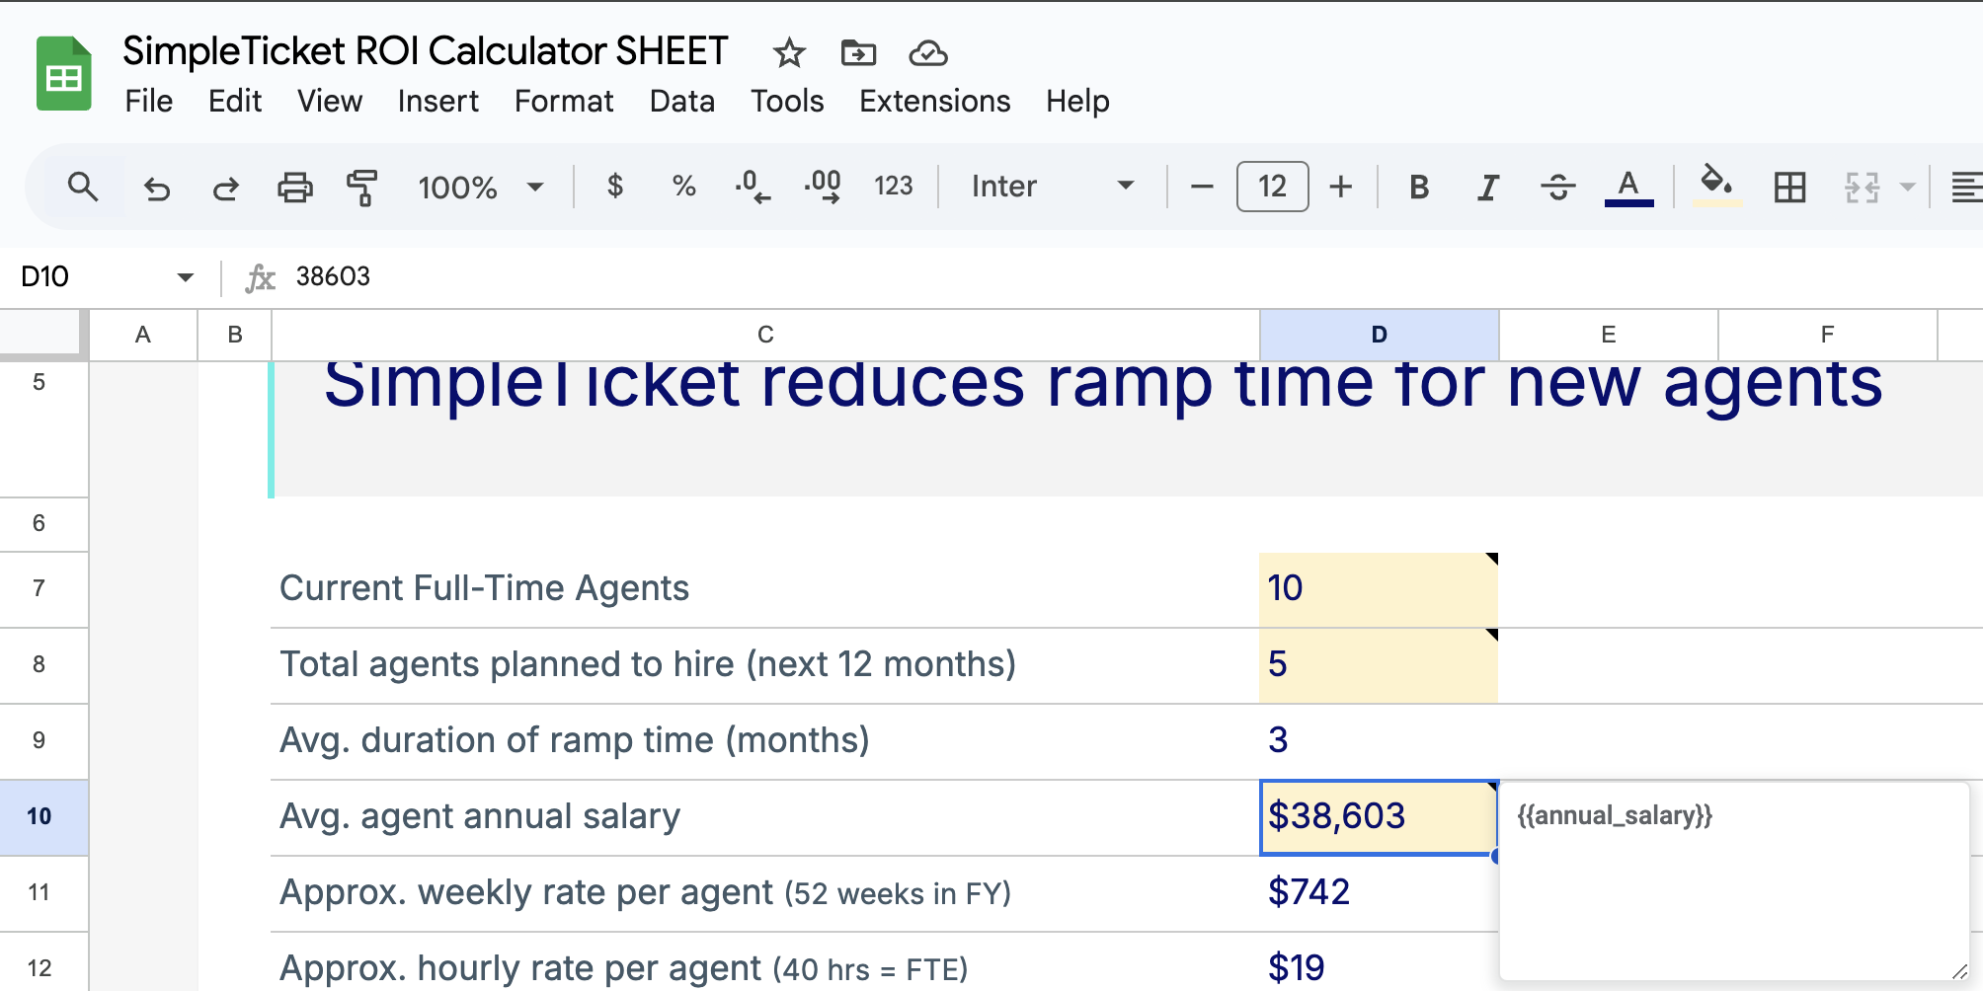Image resolution: width=1983 pixels, height=991 pixels.
Task: Select column B header
Action: (x=235, y=335)
